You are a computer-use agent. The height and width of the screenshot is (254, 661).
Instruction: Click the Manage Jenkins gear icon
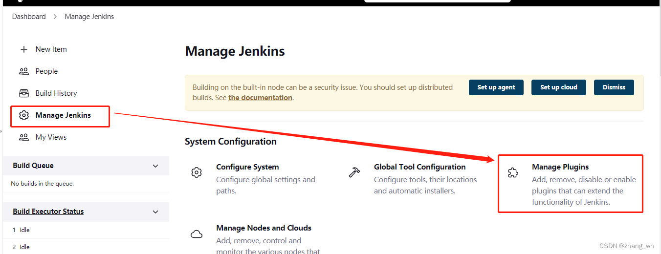click(x=24, y=115)
